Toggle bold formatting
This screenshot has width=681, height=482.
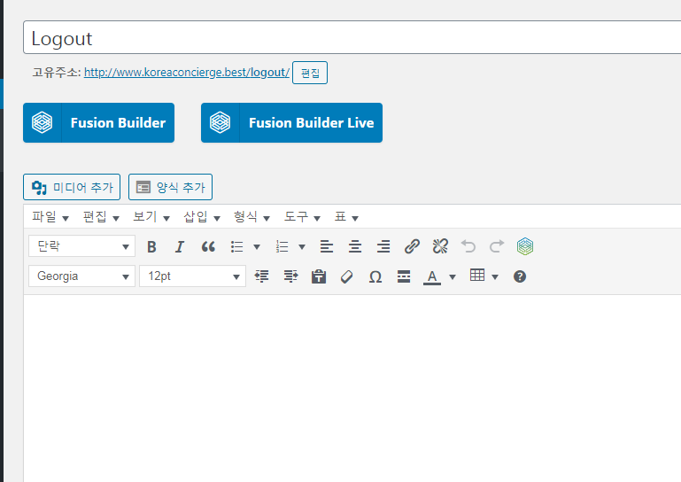[x=151, y=247]
